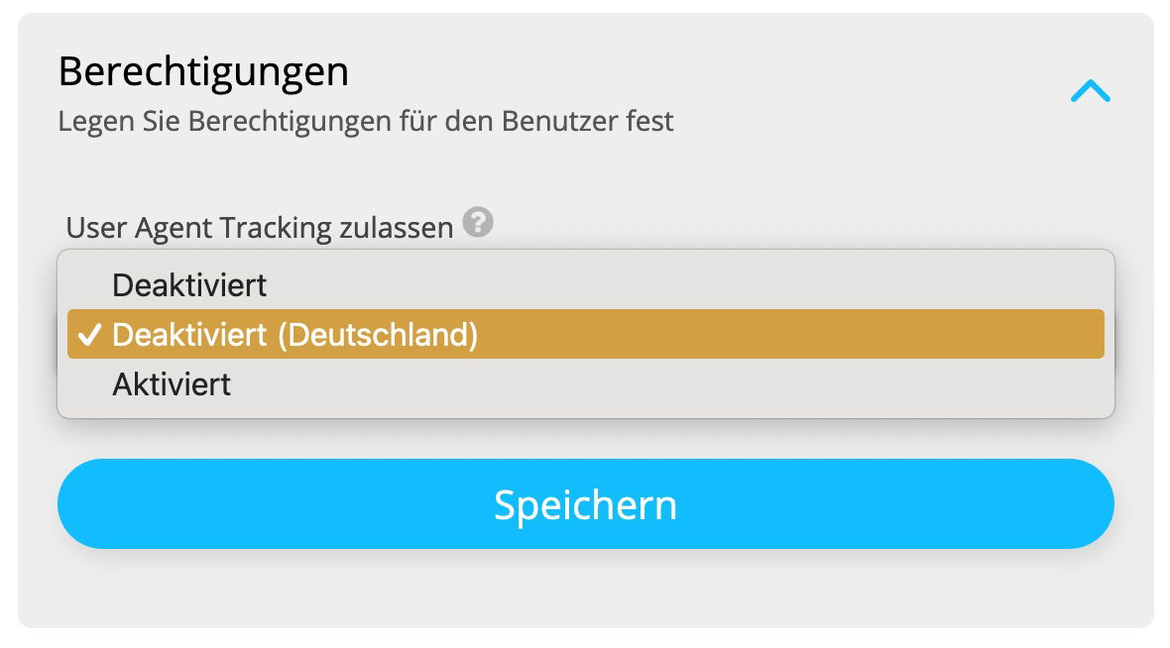
Task: Click the subtitle about Benutzer permissions
Action: [367, 121]
